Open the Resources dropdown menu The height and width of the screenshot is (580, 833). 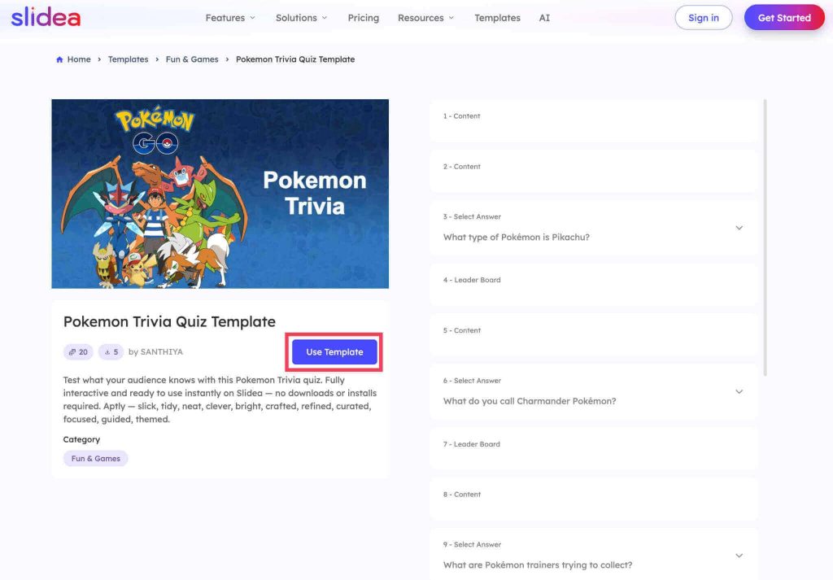pos(426,18)
